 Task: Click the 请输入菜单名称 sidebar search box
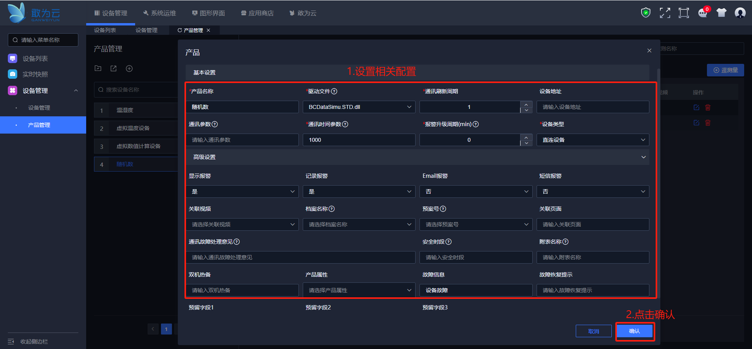coord(43,40)
